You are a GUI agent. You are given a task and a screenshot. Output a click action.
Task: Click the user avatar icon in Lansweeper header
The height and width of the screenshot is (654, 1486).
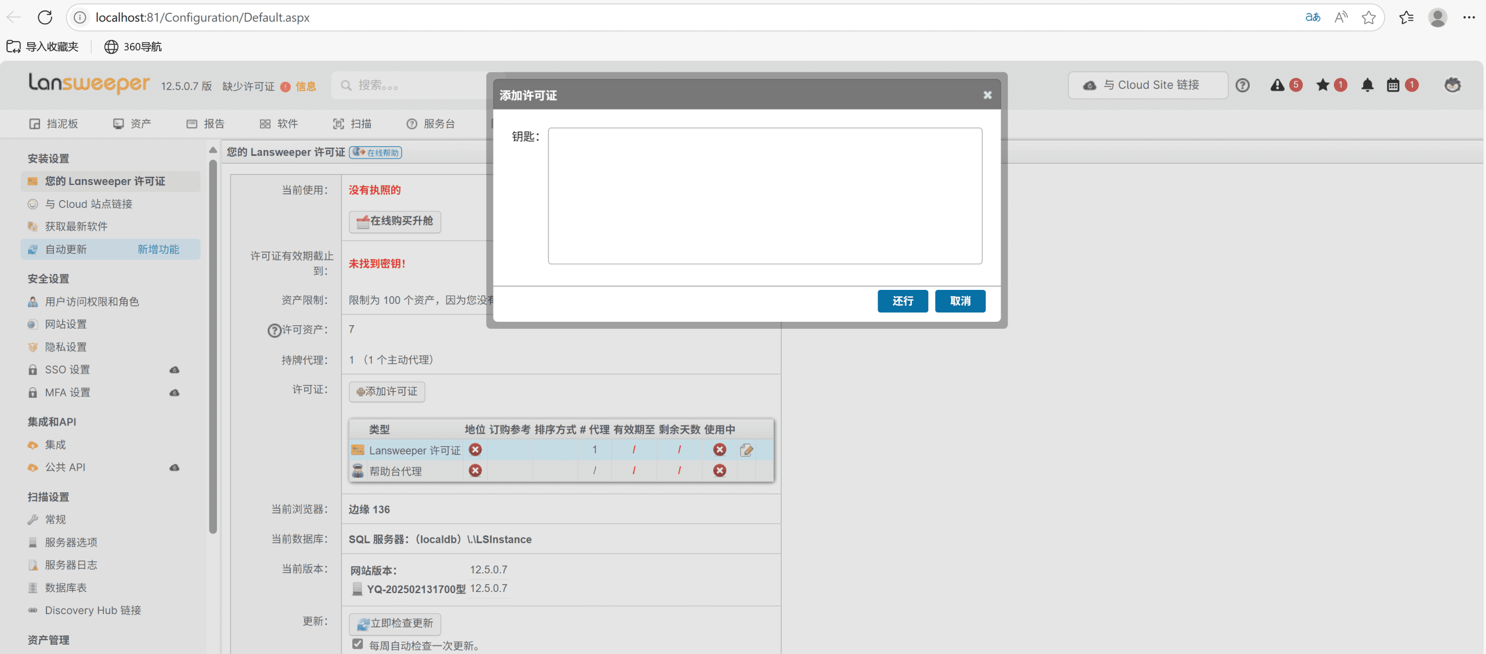[x=1452, y=85]
